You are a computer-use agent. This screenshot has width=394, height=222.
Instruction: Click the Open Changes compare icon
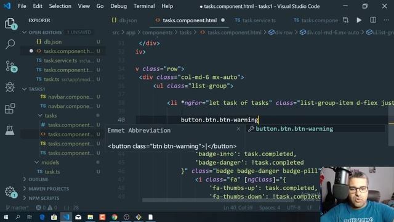click(346, 20)
